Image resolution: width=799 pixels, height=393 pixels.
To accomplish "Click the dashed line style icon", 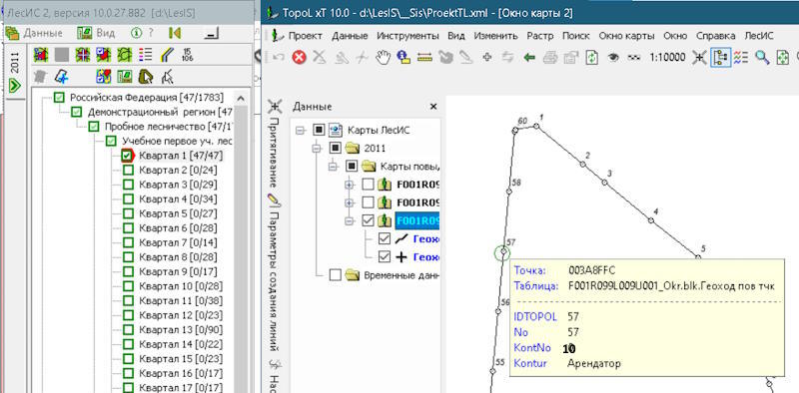I will pos(633,57).
